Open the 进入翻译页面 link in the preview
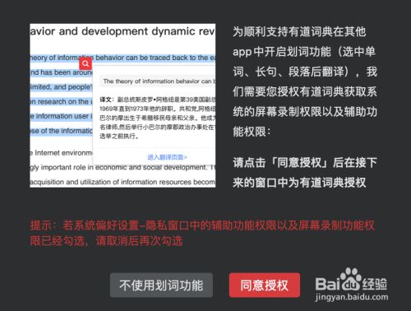 click(x=167, y=157)
